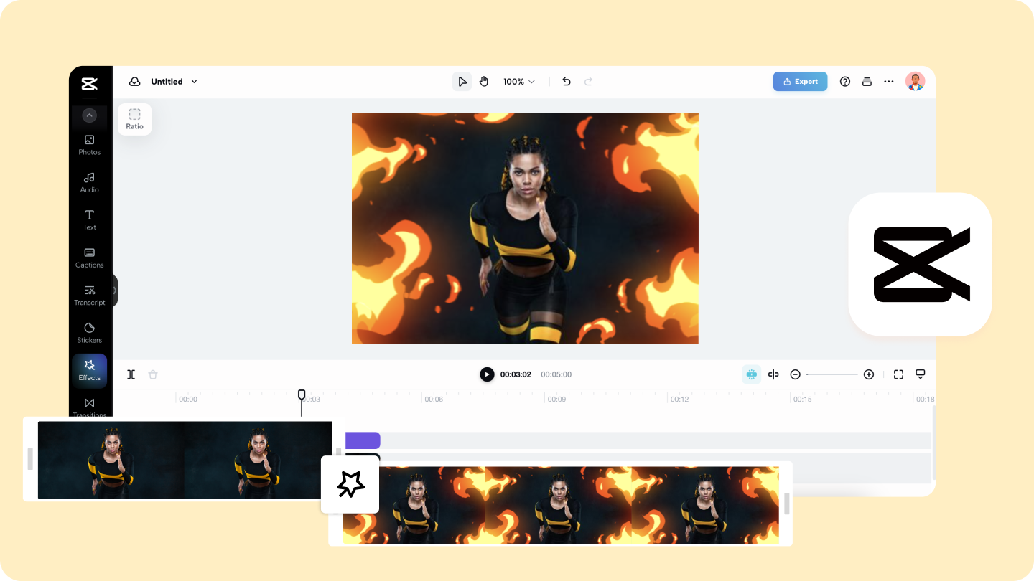Collapse the sidebar with the up chevron
The width and height of the screenshot is (1034, 581).
tap(89, 115)
